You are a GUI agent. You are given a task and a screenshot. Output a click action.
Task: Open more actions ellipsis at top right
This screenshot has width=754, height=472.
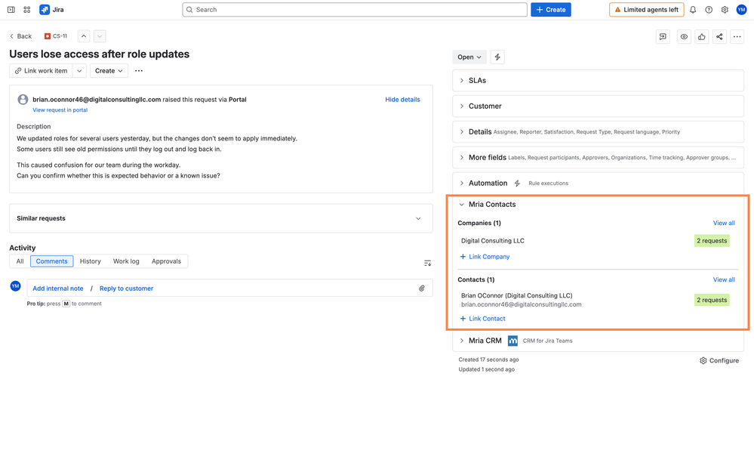[737, 36]
